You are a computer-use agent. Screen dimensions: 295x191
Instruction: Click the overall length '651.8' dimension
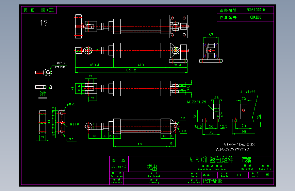coord(131,70)
